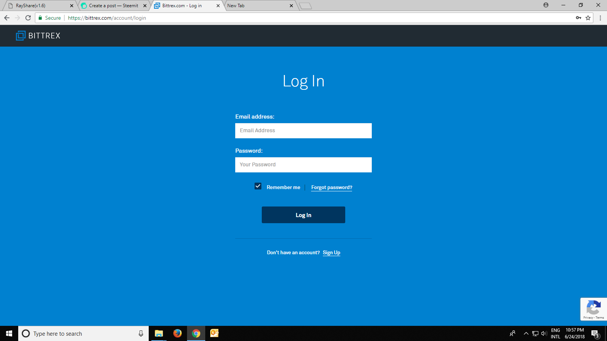607x341 pixels.
Task: Open the Action Center notifications
Action: coord(595,334)
